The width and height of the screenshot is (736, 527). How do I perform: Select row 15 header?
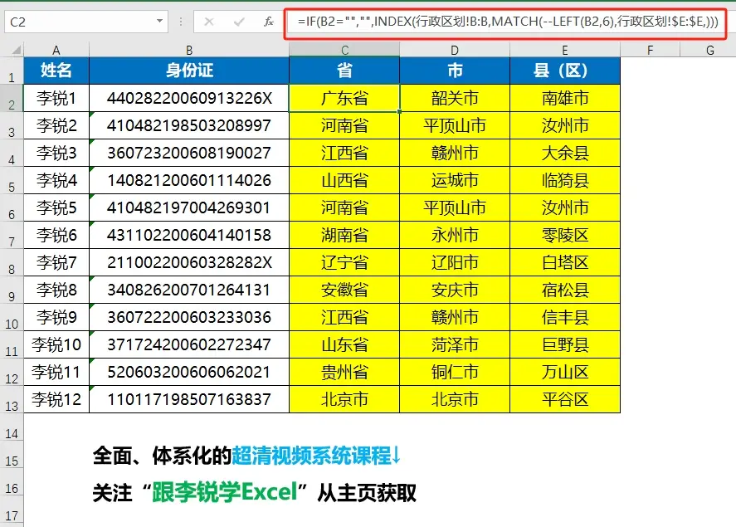[x=12, y=454]
